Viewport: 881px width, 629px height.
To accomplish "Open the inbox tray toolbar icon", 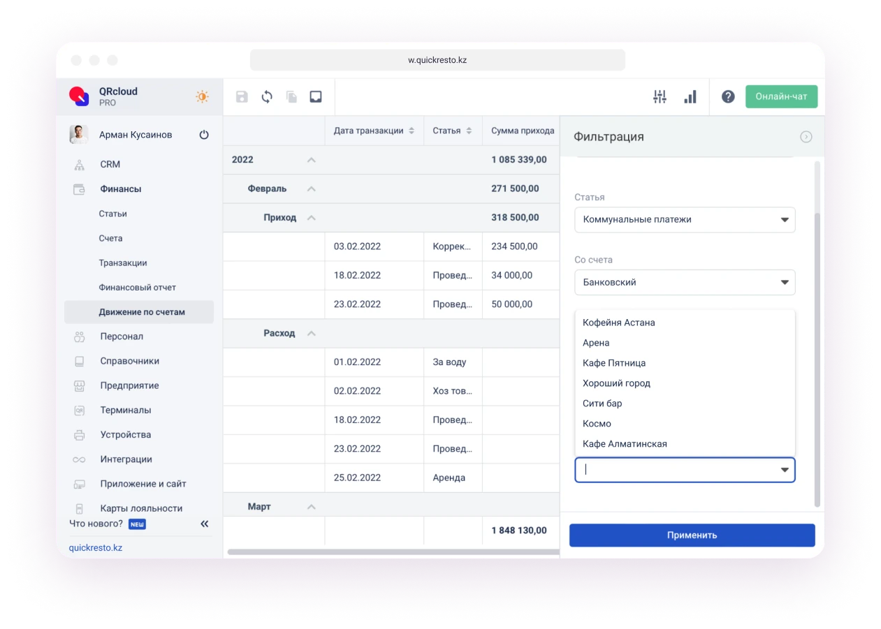I will click(316, 97).
